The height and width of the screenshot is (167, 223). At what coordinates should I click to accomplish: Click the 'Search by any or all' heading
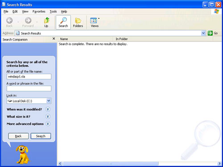(x=27, y=64)
